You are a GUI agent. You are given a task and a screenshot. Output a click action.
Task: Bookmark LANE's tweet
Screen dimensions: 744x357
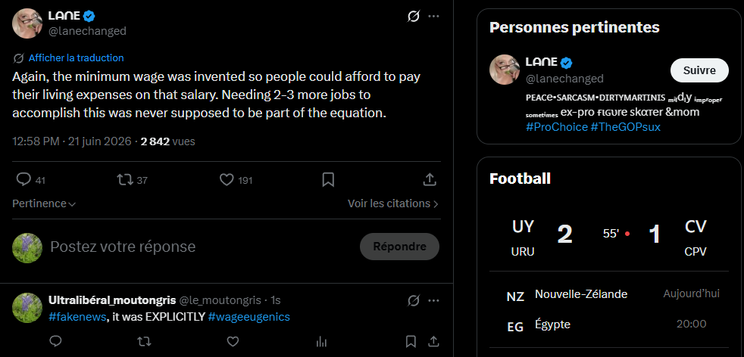pos(328,179)
